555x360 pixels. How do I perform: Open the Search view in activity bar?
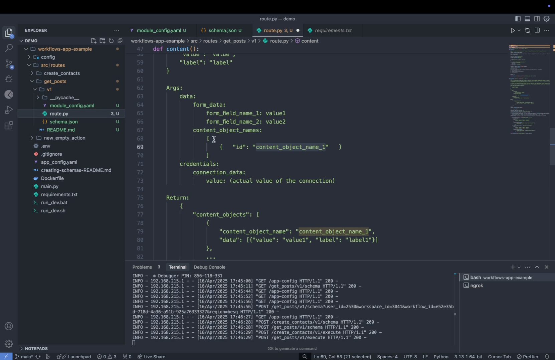[9, 48]
